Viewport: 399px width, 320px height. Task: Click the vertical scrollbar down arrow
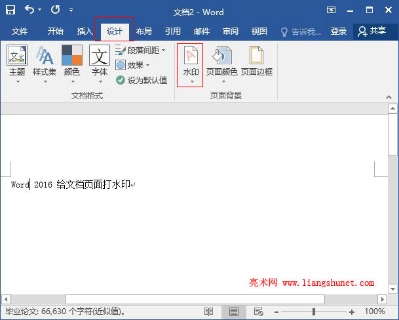392,289
